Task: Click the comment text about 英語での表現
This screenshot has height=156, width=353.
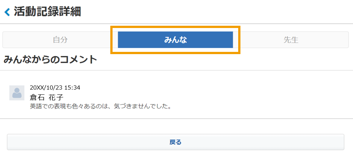Action: click(x=101, y=106)
